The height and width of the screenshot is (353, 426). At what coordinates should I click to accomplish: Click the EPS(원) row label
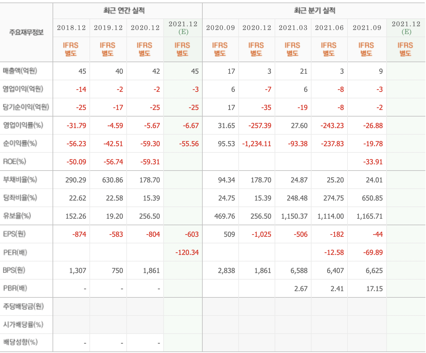click(14, 234)
